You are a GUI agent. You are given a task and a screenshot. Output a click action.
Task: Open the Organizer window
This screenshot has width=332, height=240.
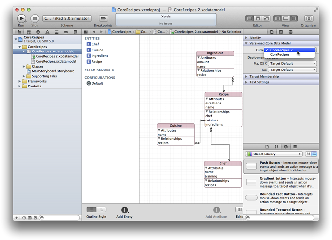click(x=308, y=19)
